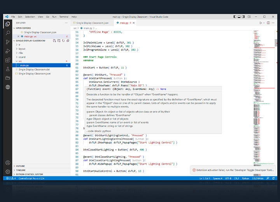
Task: Open the Explorer view in activity bar
Action: coord(8,24)
